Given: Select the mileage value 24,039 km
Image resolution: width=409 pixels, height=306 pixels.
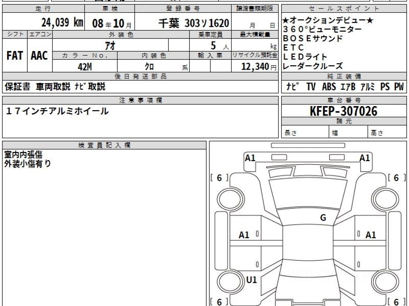Looking at the screenshot, I should coord(62,23).
